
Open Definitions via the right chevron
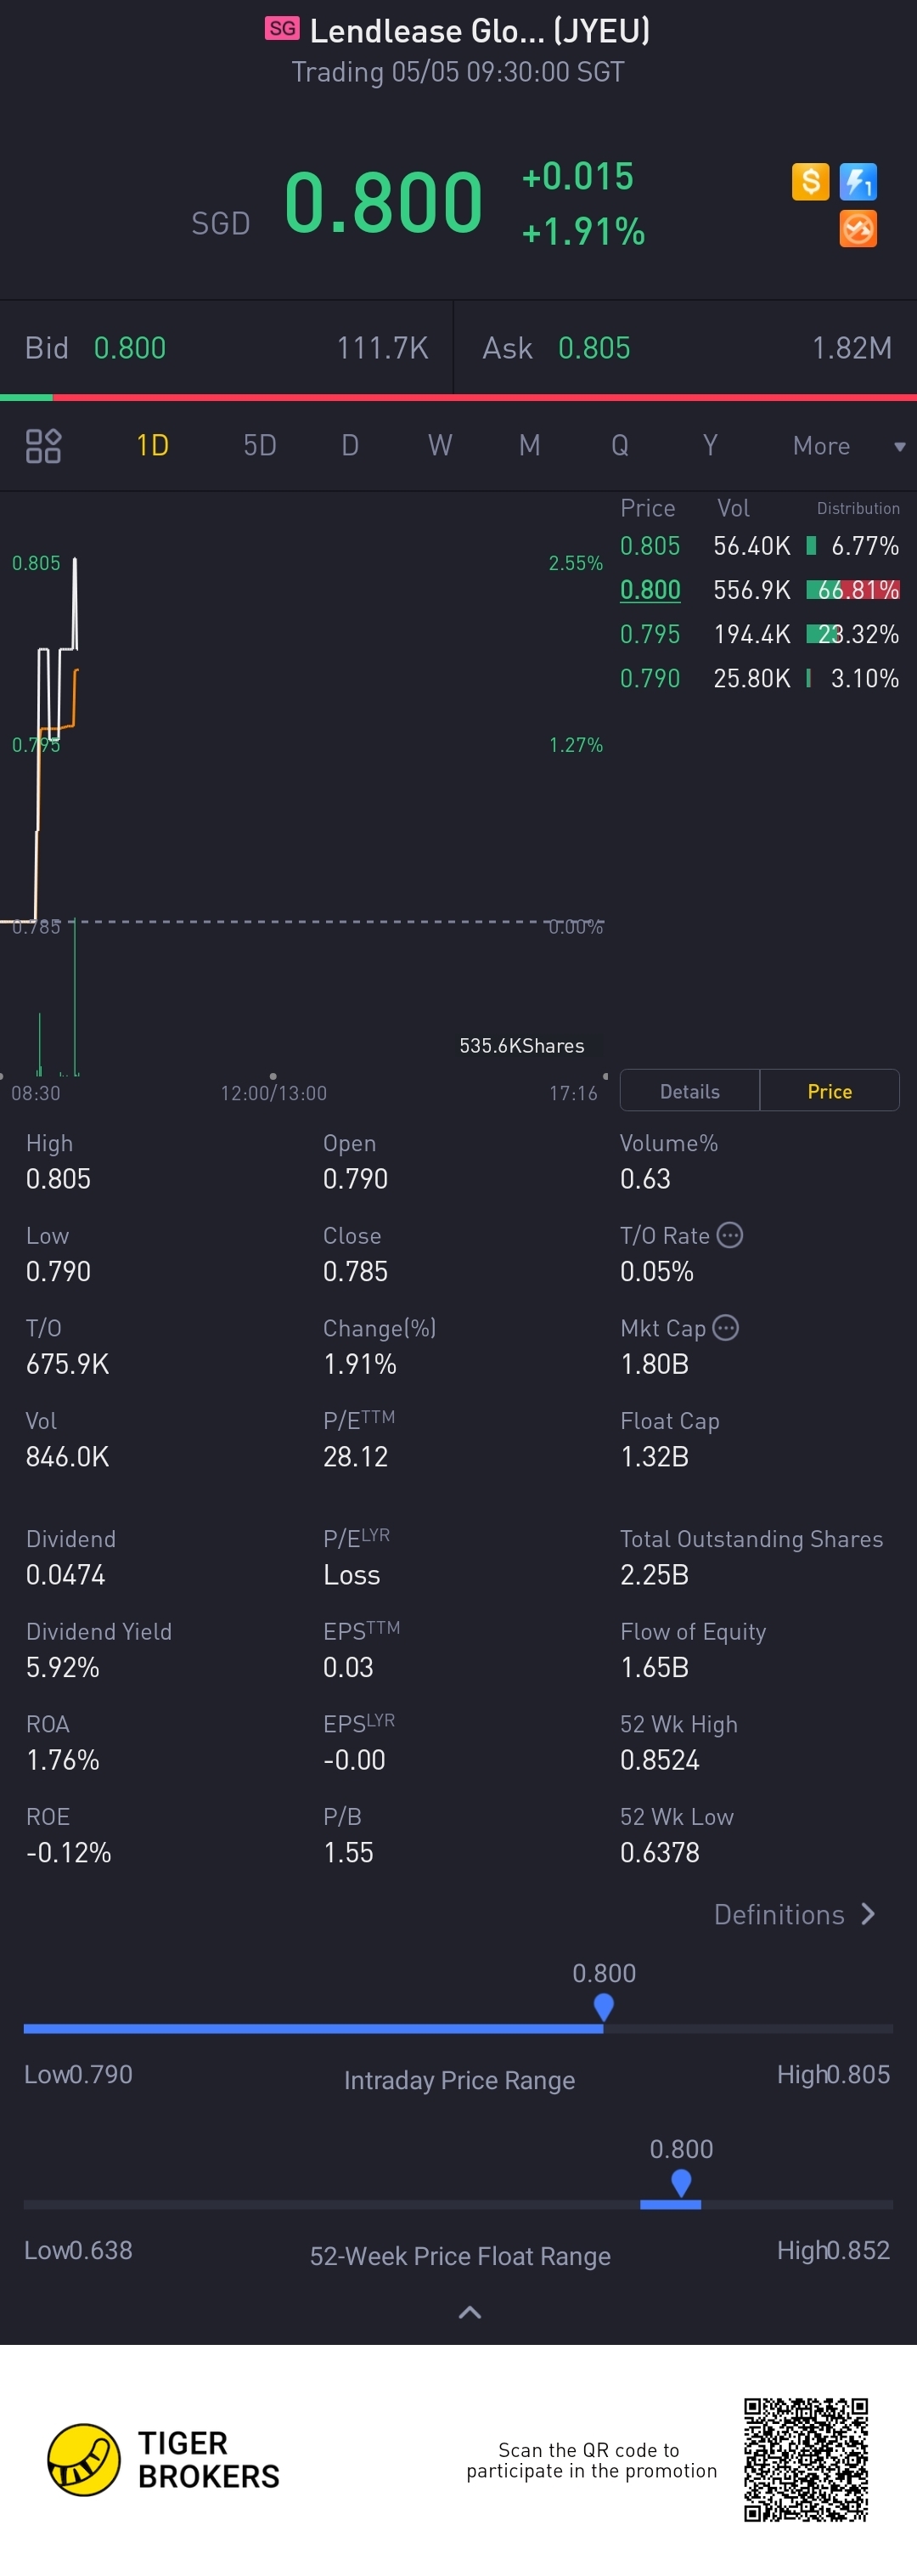[x=867, y=1914]
